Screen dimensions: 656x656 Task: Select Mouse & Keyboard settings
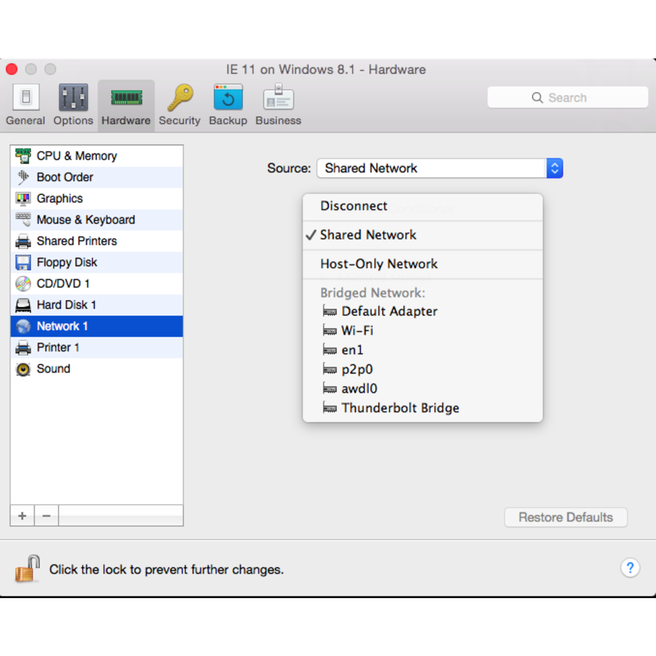tap(86, 219)
